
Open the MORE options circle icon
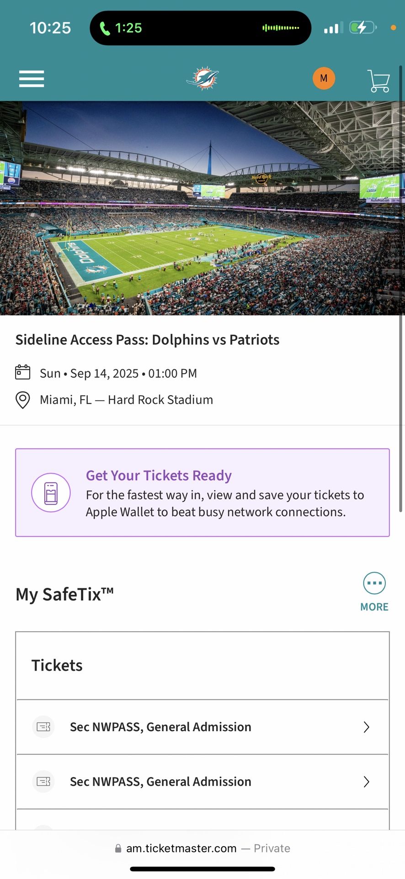(x=374, y=583)
